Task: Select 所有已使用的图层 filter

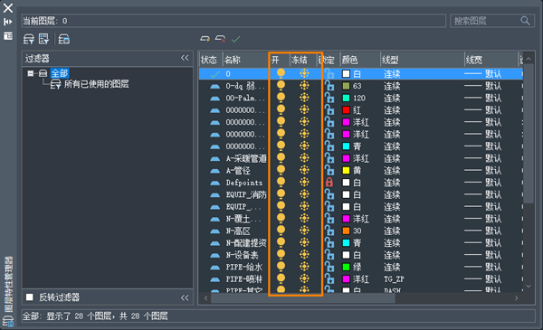Action: tap(96, 84)
